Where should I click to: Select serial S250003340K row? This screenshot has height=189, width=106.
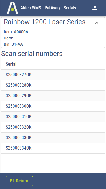53,148
